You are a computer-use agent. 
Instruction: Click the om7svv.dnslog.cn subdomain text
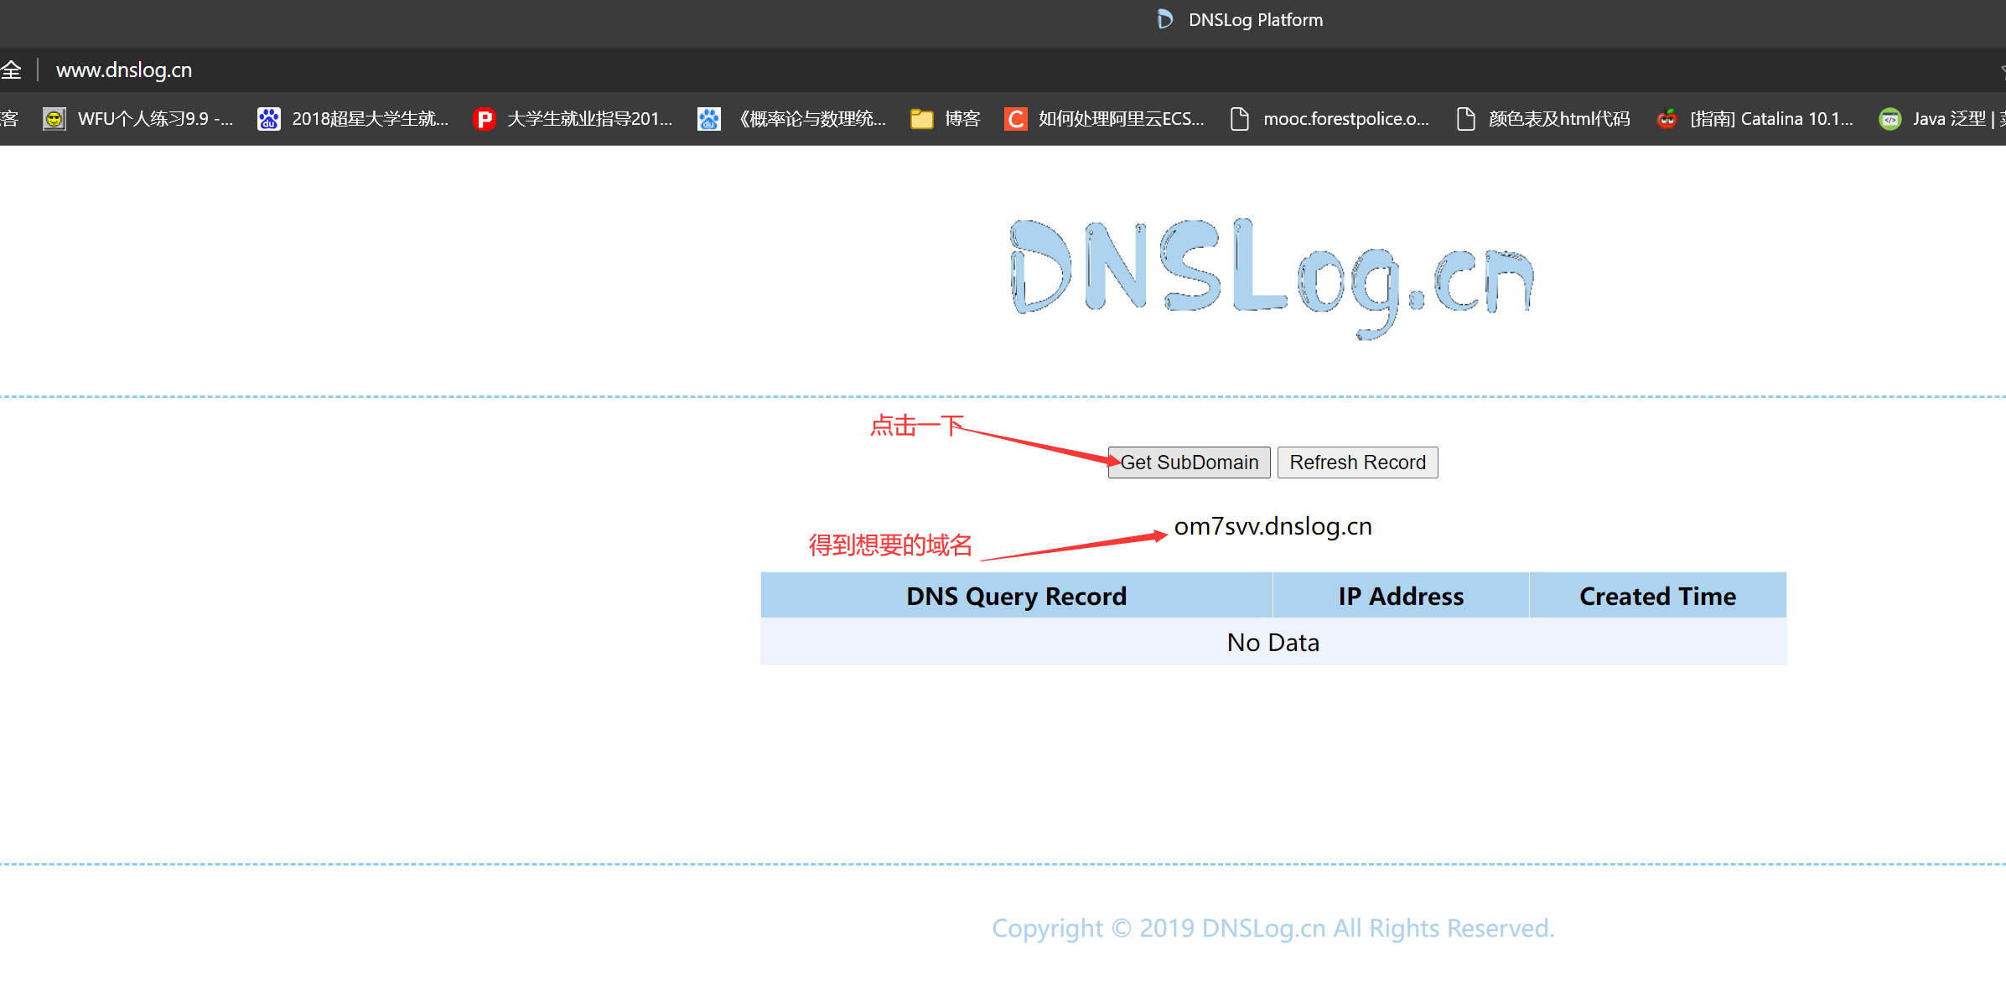click(x=1273, y=526)
